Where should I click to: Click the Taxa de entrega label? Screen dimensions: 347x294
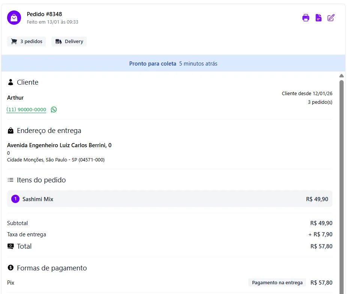pos(27,234)
